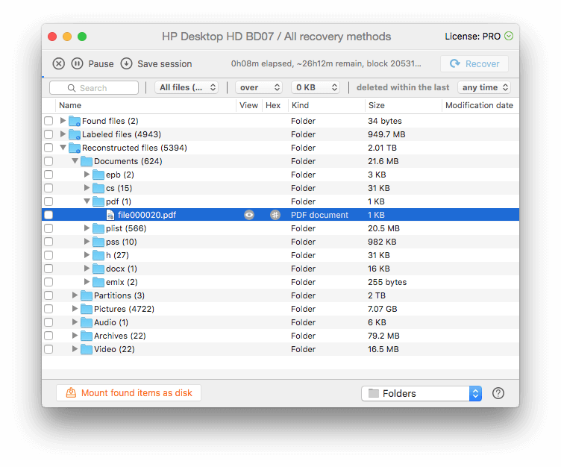Expand the Labeled files folder

click(x=63, y=134)
